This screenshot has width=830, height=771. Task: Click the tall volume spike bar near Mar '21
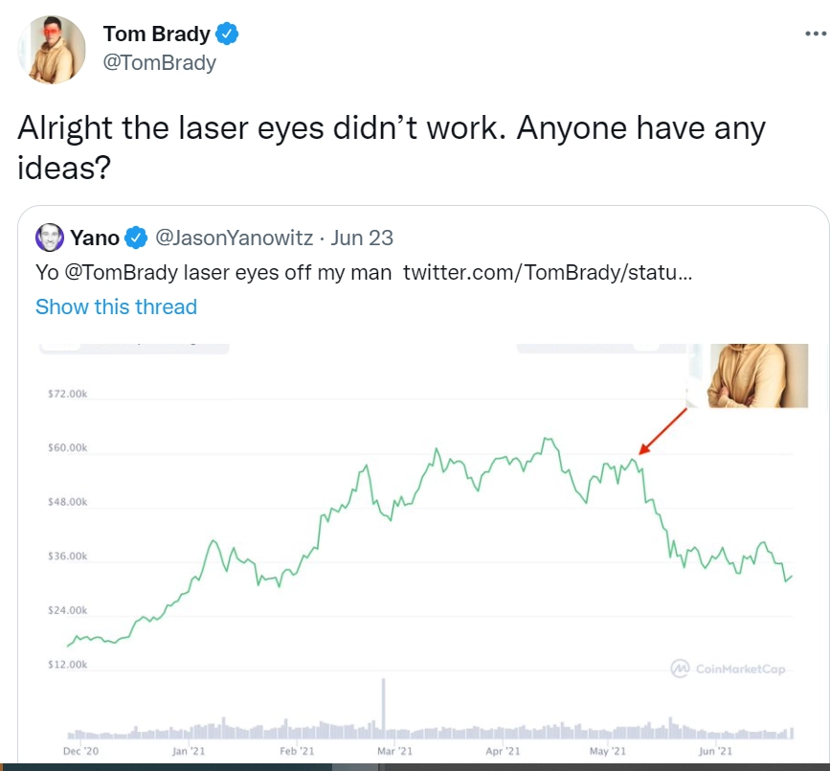click(x=383, y=707)
